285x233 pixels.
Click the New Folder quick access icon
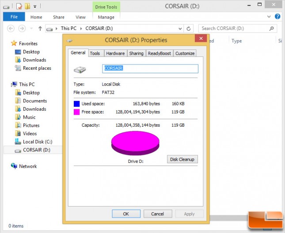pos(27,6)
